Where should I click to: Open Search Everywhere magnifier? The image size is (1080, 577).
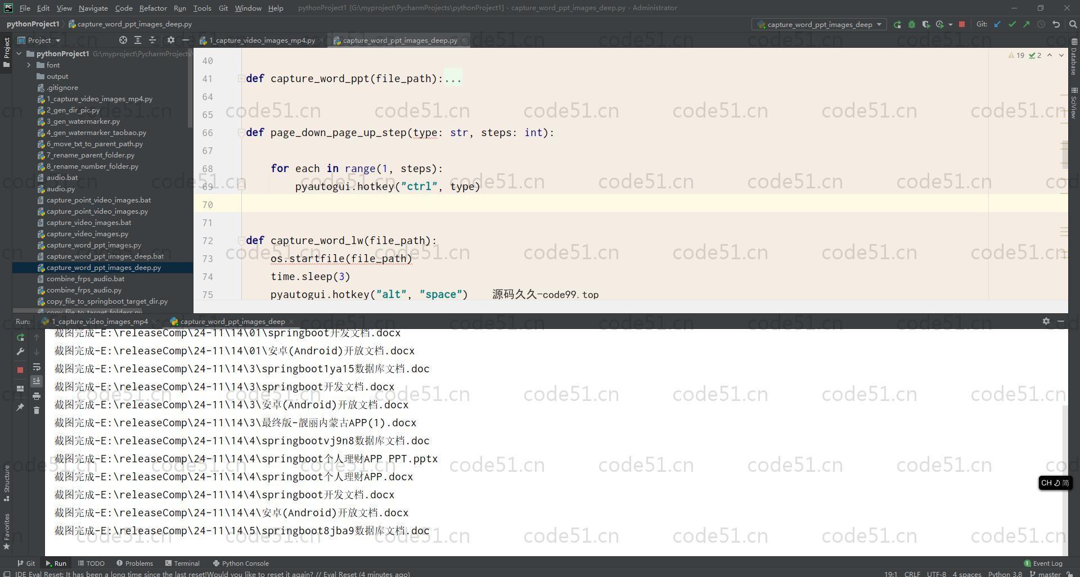(x=1073, y=24)
